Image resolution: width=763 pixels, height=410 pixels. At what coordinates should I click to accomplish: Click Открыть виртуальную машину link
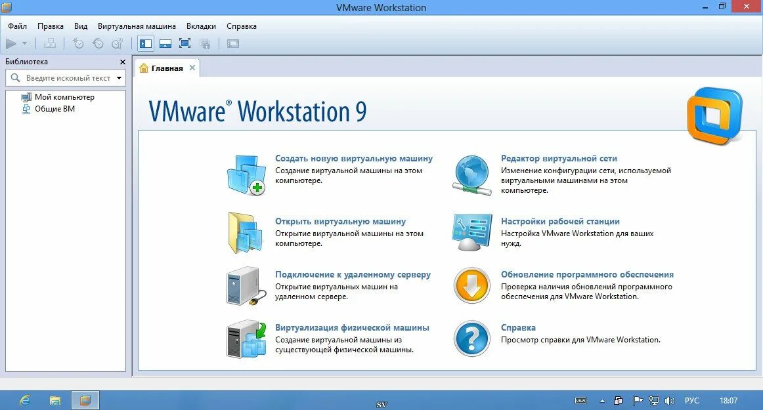click(x=340, y=221)
